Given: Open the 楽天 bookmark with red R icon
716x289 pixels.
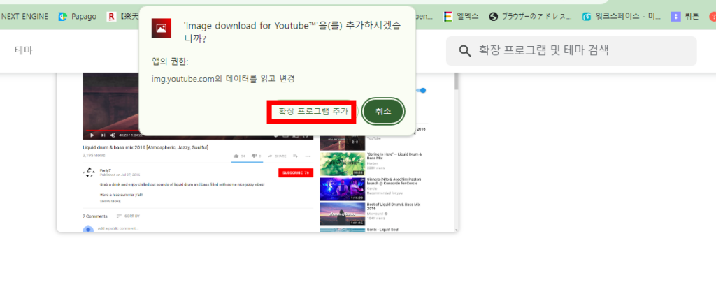Looking at the screenshot, I should tap(122, 17).
